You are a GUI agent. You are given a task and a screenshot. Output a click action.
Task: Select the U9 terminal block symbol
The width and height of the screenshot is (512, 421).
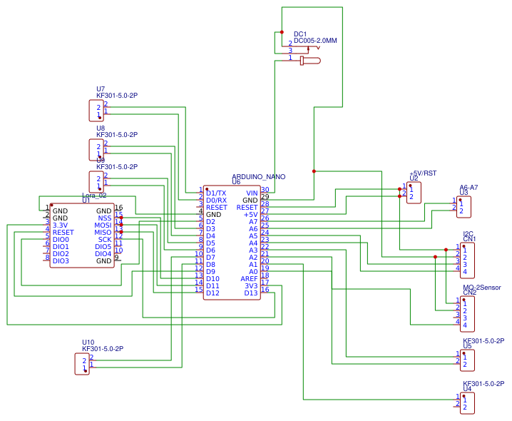96,182
